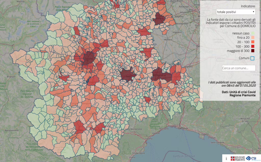Viewport: 261px width, 162px height.
Task: Select the Asti municipality on map
Action: click(127, 75)
